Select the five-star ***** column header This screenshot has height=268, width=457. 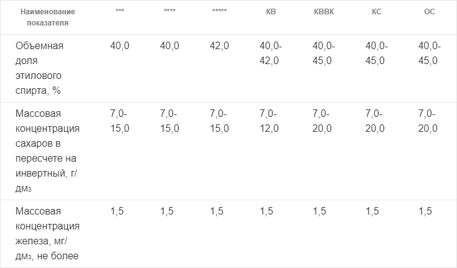pyautogui.click(x=219, y=11)
